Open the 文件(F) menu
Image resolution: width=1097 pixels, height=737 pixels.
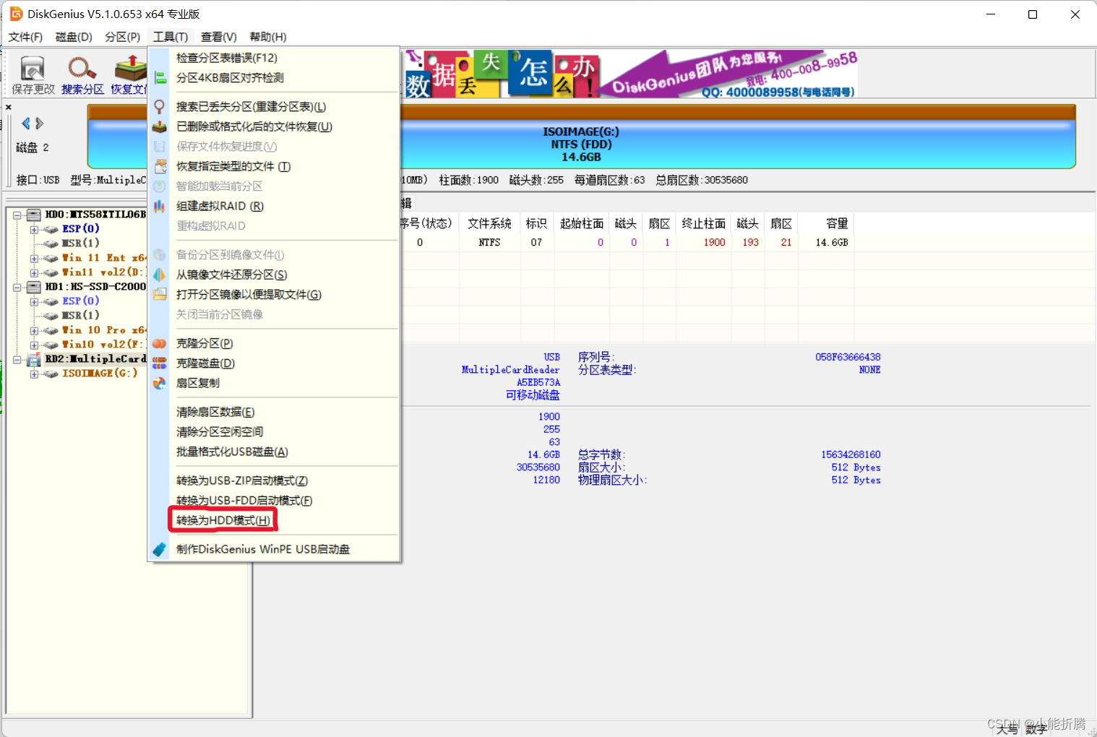click(x=26, y=37)
